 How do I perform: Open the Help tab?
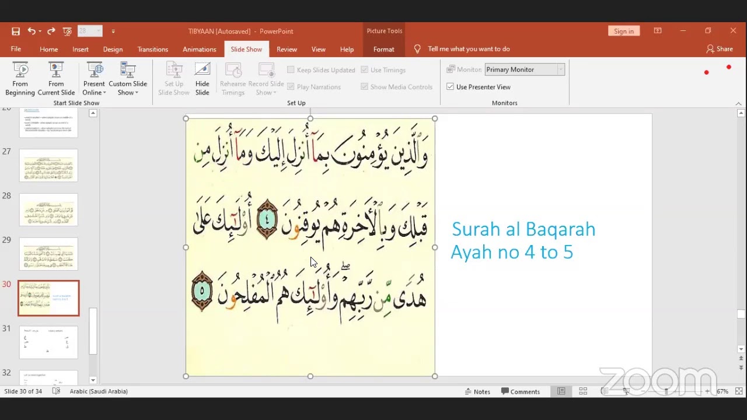tap(347, 49)
